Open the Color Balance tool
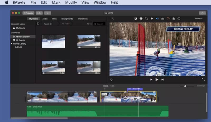The height and width of the screenshot is (122, 211). click(x=136, y=19)
